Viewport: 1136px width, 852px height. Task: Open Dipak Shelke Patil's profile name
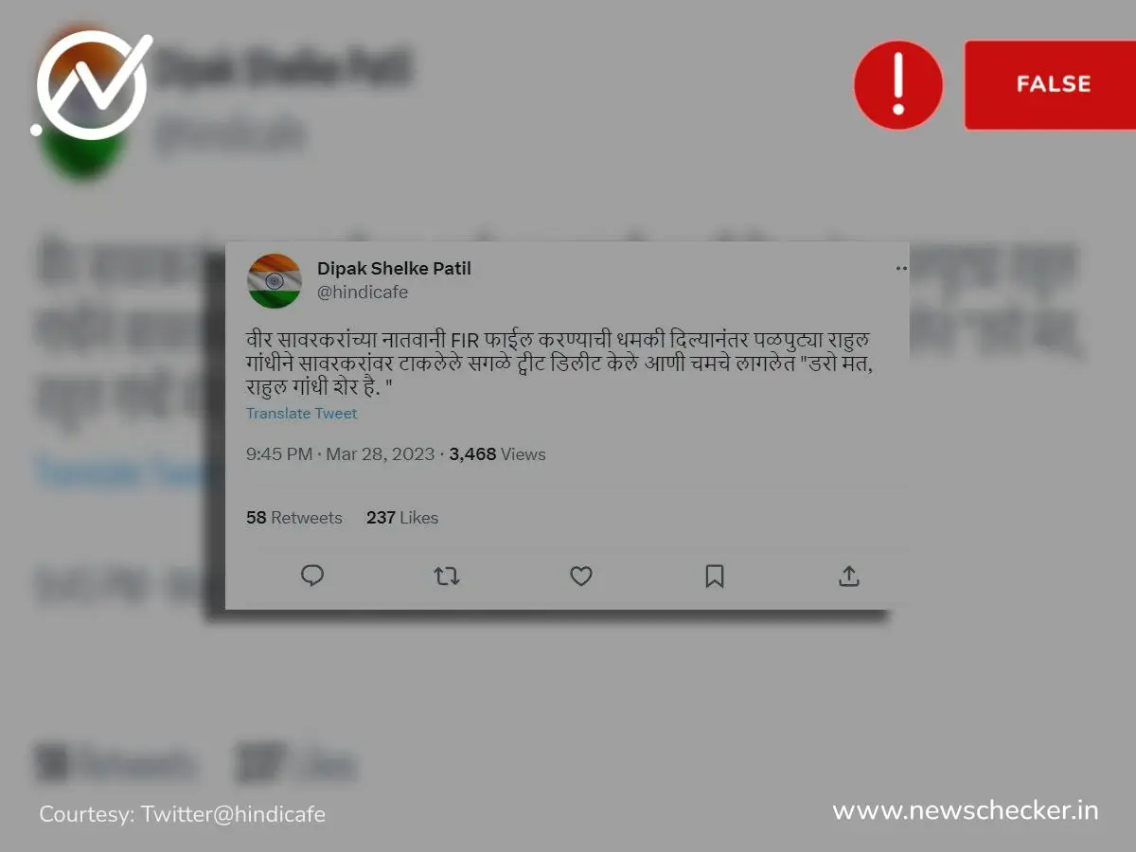394,269
